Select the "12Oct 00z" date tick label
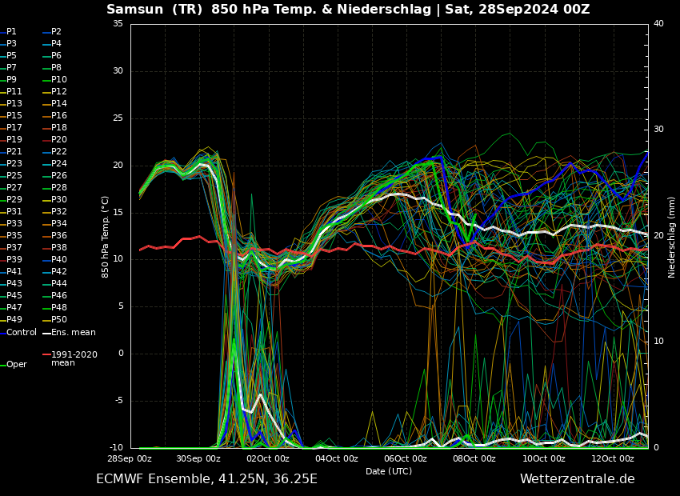680x496 pixels. tap(613, 458)
